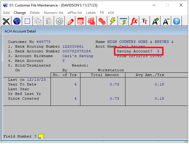Open the red table grid icon

pyautogui.click(x=80, y=21)
